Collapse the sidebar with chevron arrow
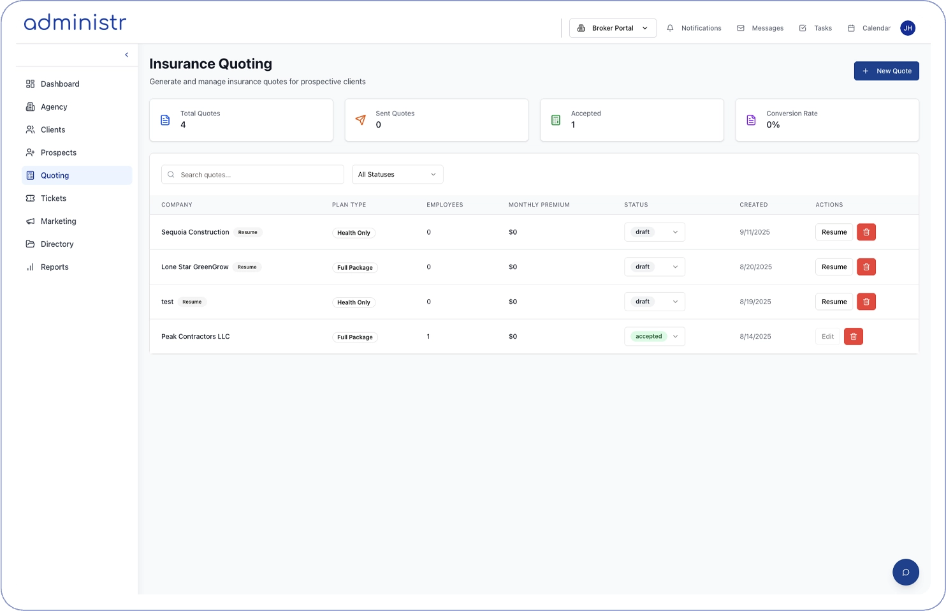This screenshot has height=611, width=946. [126, 55]
